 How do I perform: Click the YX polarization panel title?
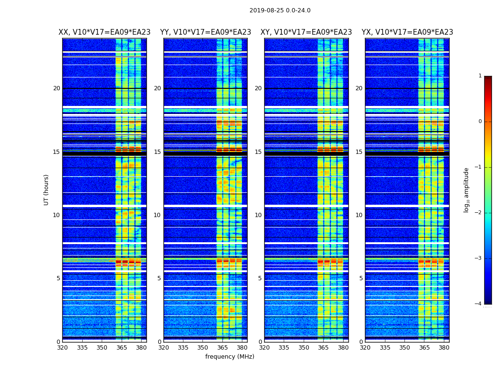tap(407, 32)
